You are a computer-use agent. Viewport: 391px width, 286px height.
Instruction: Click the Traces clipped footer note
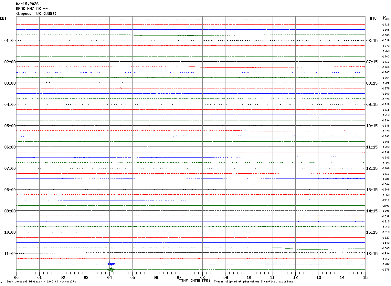coord(253,282)
